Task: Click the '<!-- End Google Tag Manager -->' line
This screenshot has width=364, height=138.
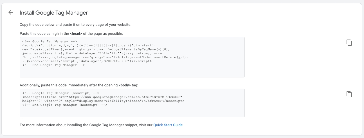Action: click(x=53, y=65)
